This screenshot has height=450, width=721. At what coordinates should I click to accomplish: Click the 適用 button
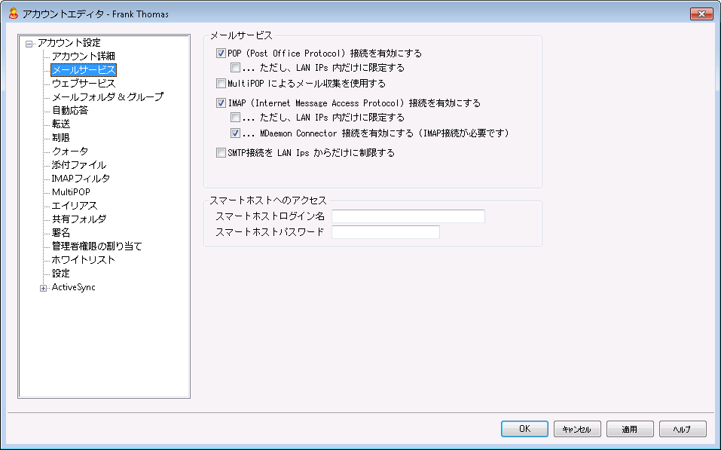coord(629,429)
